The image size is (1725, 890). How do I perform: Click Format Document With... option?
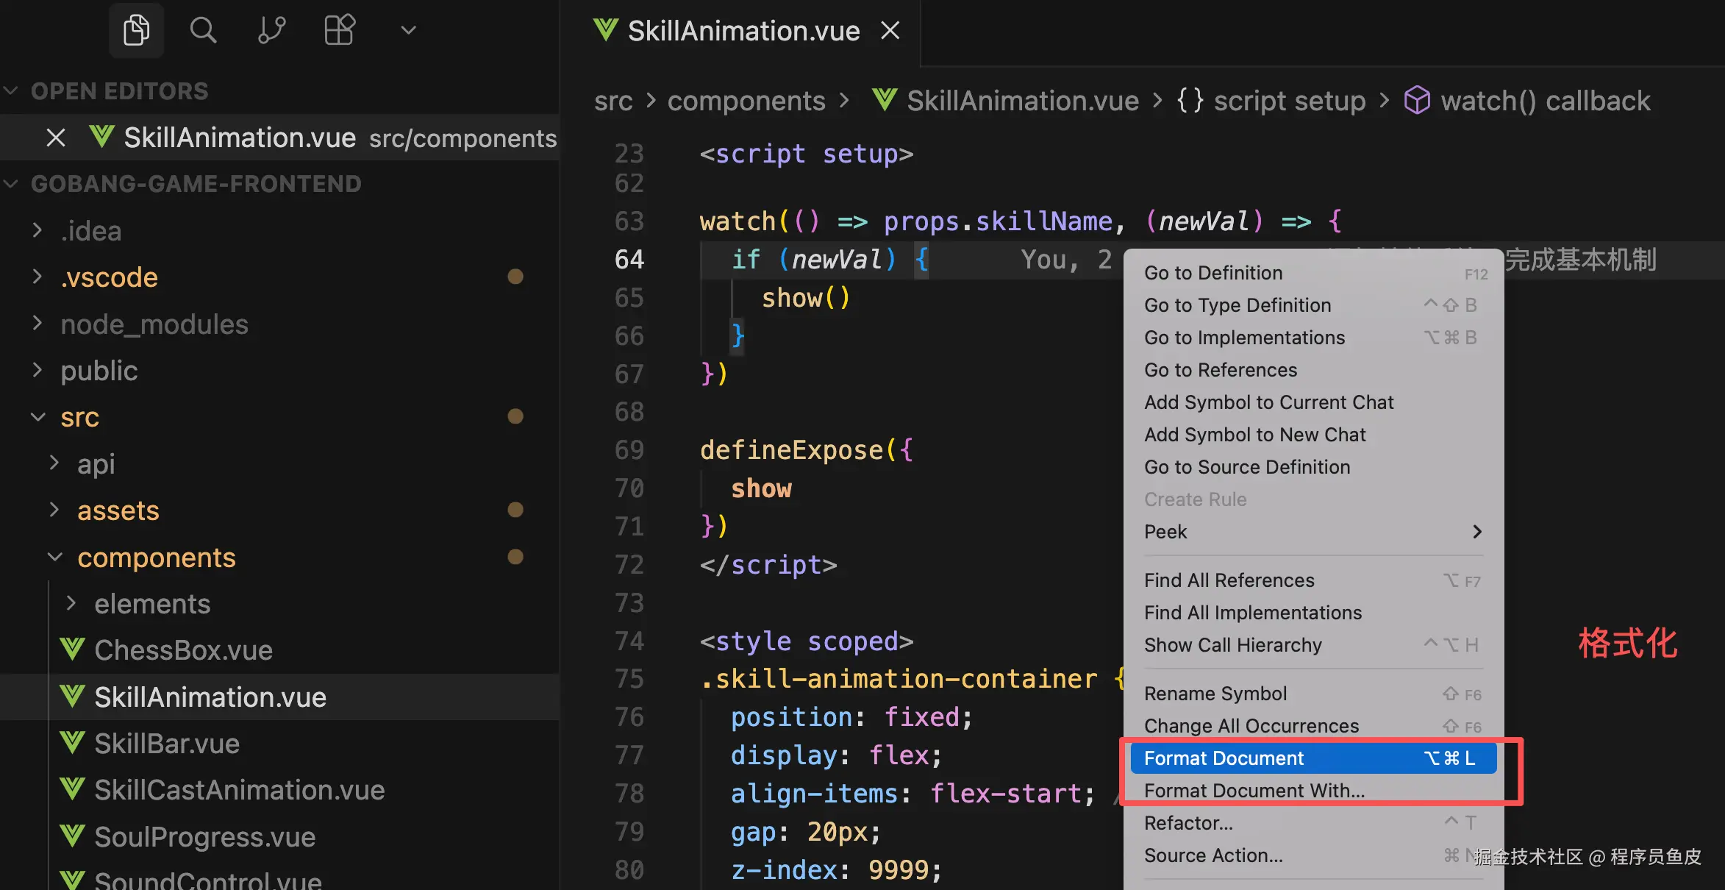click(1254, 791)
